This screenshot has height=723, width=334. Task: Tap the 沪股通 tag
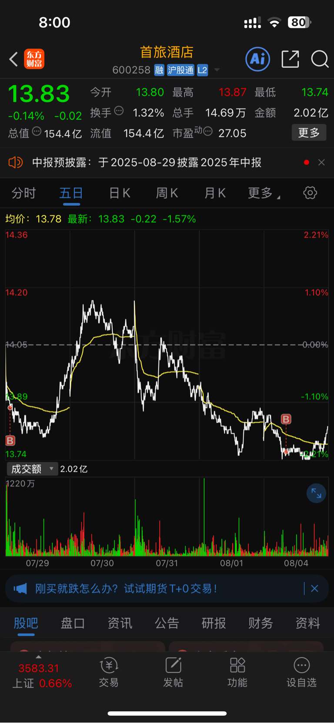(180, 70)
